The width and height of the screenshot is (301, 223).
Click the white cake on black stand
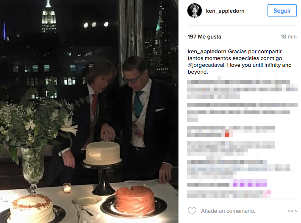point(103,153)
